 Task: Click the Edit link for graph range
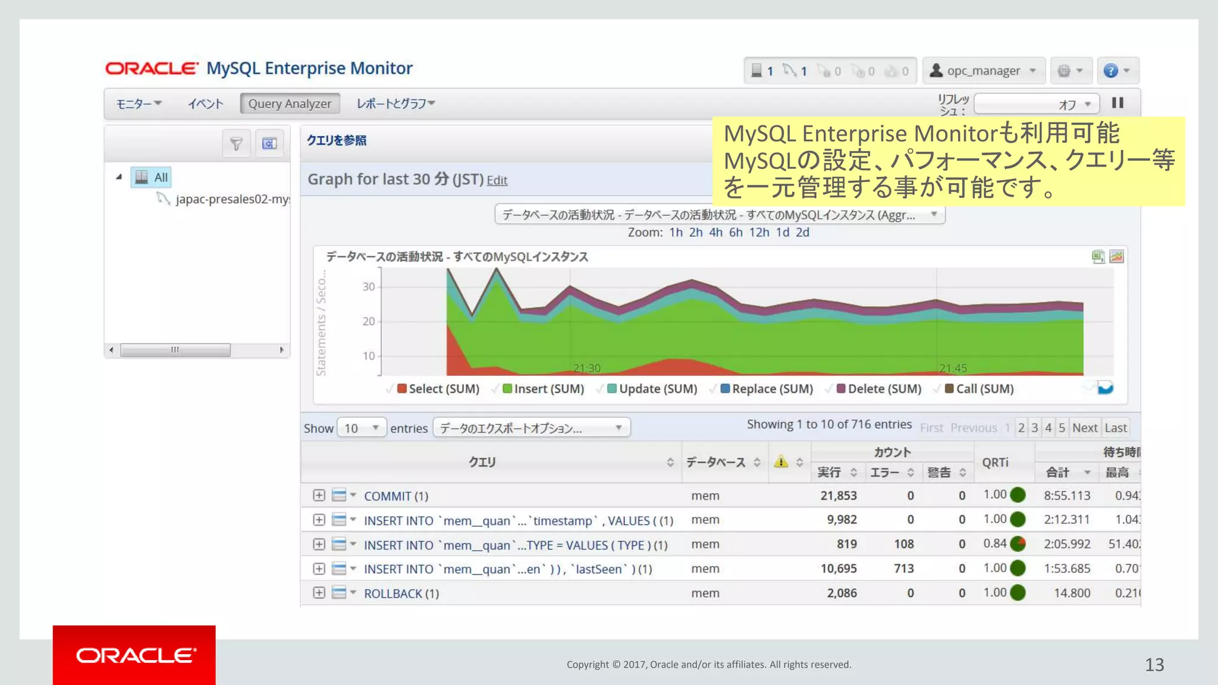click(x=497, y=180)
